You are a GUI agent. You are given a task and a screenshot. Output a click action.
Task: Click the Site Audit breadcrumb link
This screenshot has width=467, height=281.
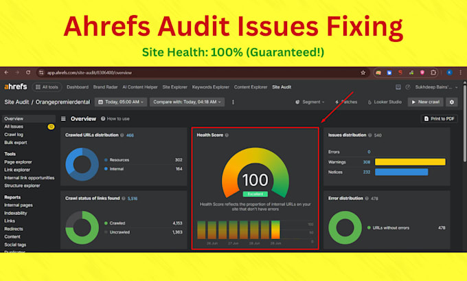point(16,102)
